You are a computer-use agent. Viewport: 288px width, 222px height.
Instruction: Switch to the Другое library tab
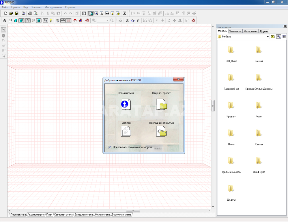(264, 31)
